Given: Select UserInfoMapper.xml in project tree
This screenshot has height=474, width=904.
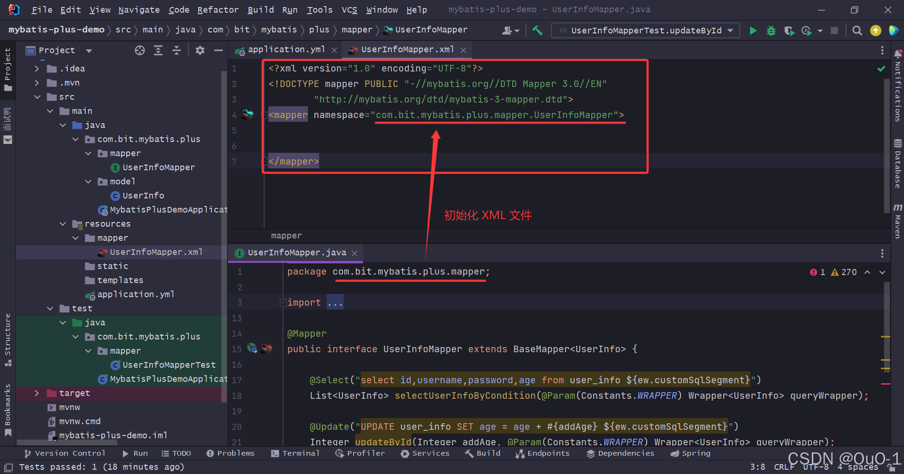Looking at the screenshot, I should (x=156, y=252).
